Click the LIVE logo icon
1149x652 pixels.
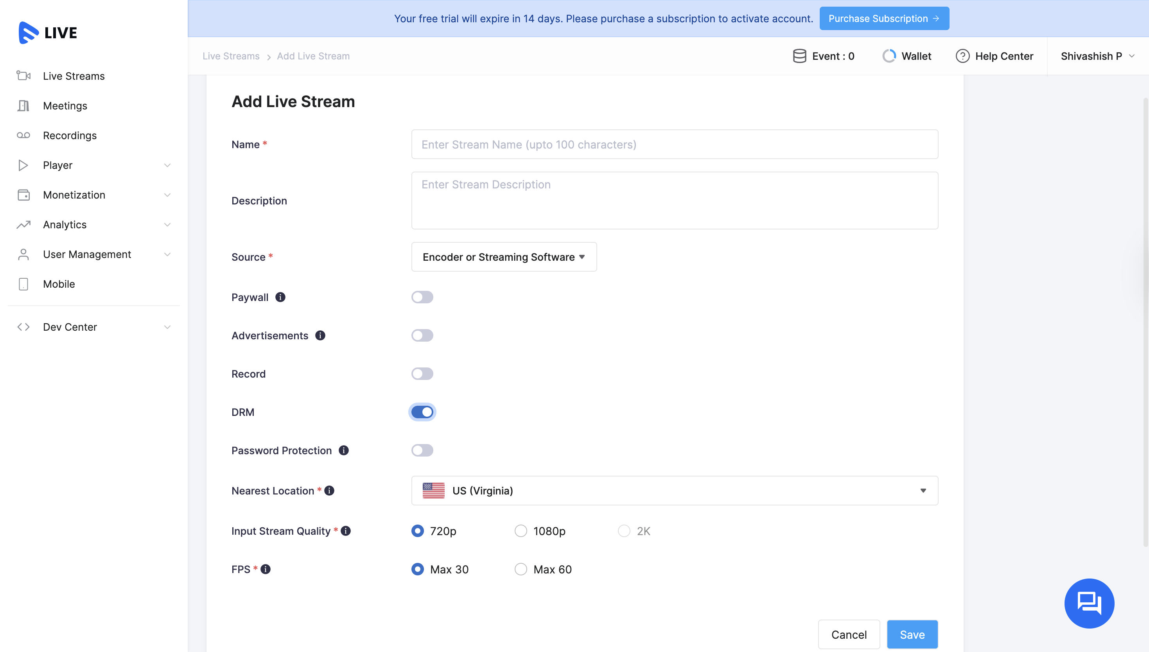point(29,33)
